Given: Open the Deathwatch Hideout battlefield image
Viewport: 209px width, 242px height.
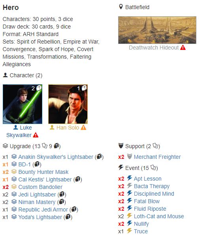Looking at the screenshot, I should coord(157,30).
